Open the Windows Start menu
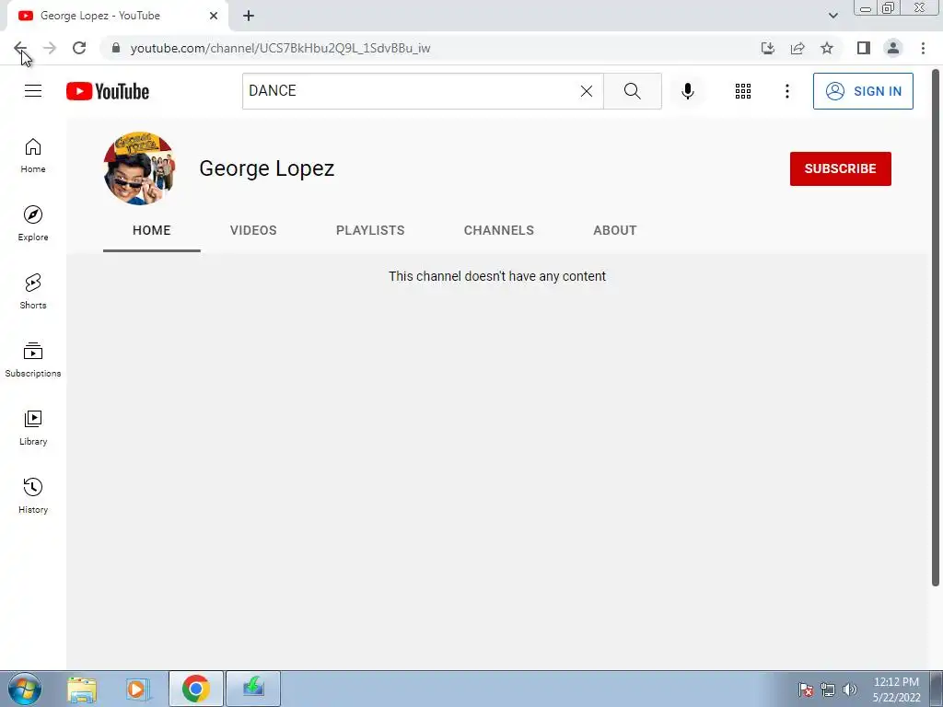The width and height of the screenshot is (943, 707). pyautogui.click(x=25, y=689)
